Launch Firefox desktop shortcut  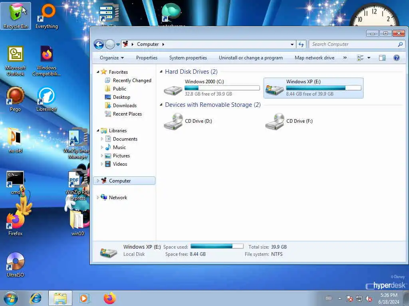tap(16, 224)
